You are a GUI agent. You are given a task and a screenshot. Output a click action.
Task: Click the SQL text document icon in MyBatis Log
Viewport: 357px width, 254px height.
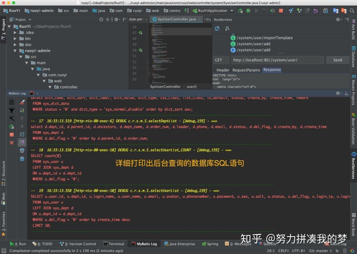(12, 102)
